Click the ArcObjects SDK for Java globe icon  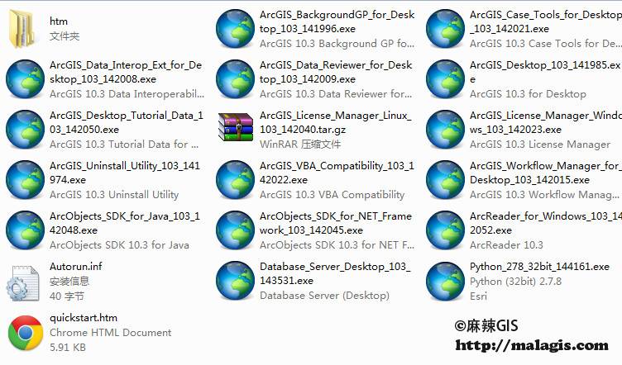pyautogui.click(x=25, y=230)
